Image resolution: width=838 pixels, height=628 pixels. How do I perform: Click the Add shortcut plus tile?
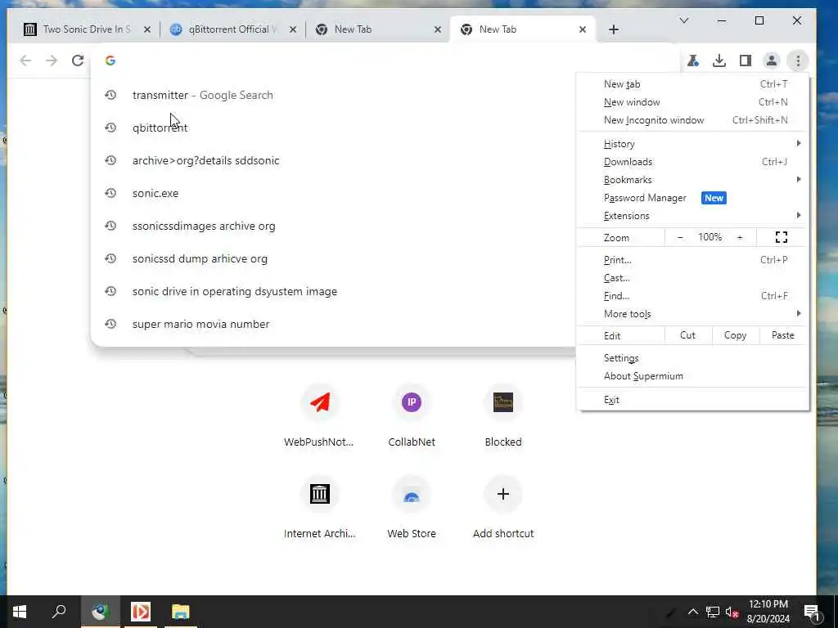[x=503, y=509]
